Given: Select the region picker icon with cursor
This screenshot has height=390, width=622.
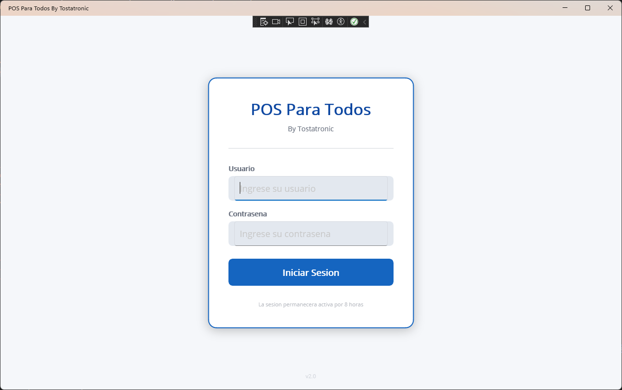Looking at the screenshot, I should coord(289,22).
